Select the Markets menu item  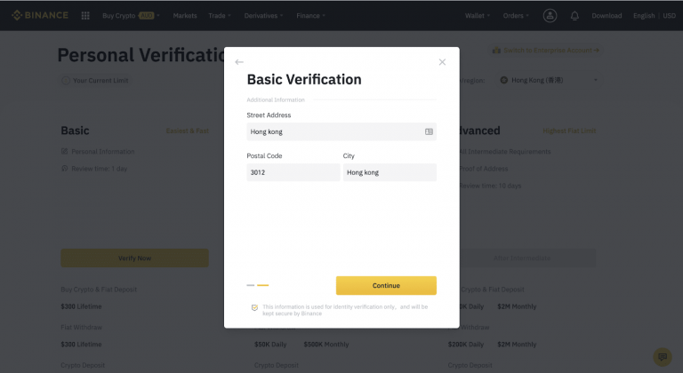[185, 15]
